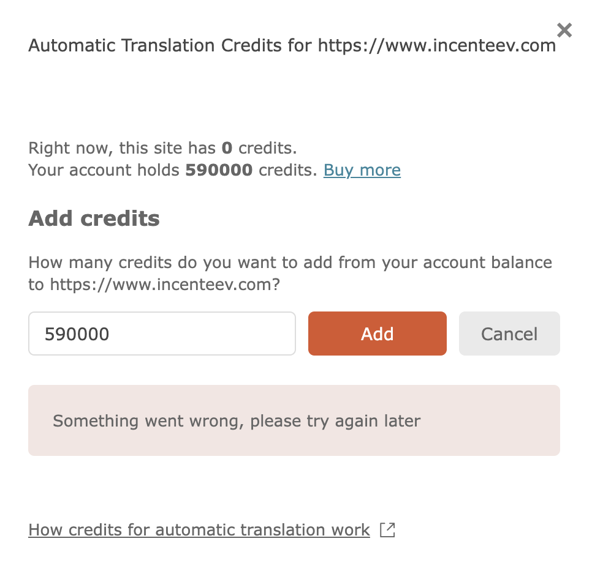
Task: Open How credits for automatic translation work
Action: [199, 530]
